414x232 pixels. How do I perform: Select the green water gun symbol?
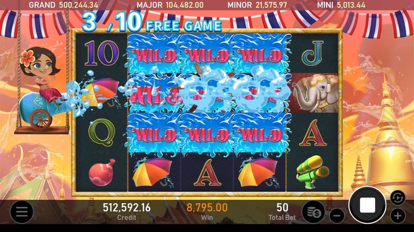click(313, 172)
